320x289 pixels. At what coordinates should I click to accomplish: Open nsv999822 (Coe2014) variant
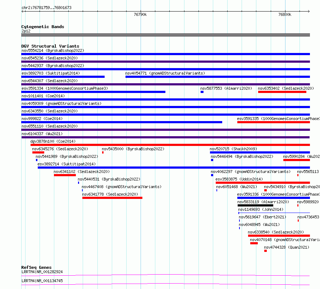pos(42,119)
